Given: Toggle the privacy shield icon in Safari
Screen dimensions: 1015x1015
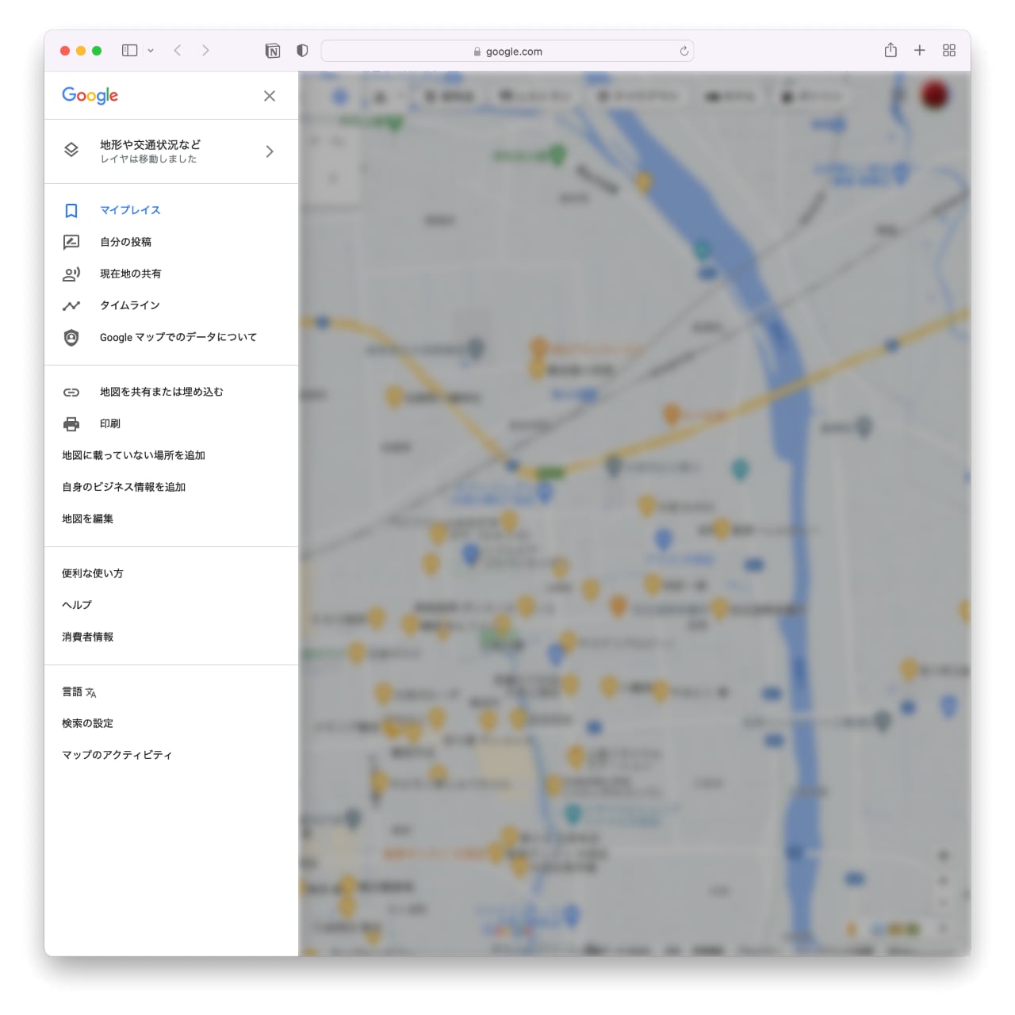Looking at the screenshot, I should click(302, 51).
